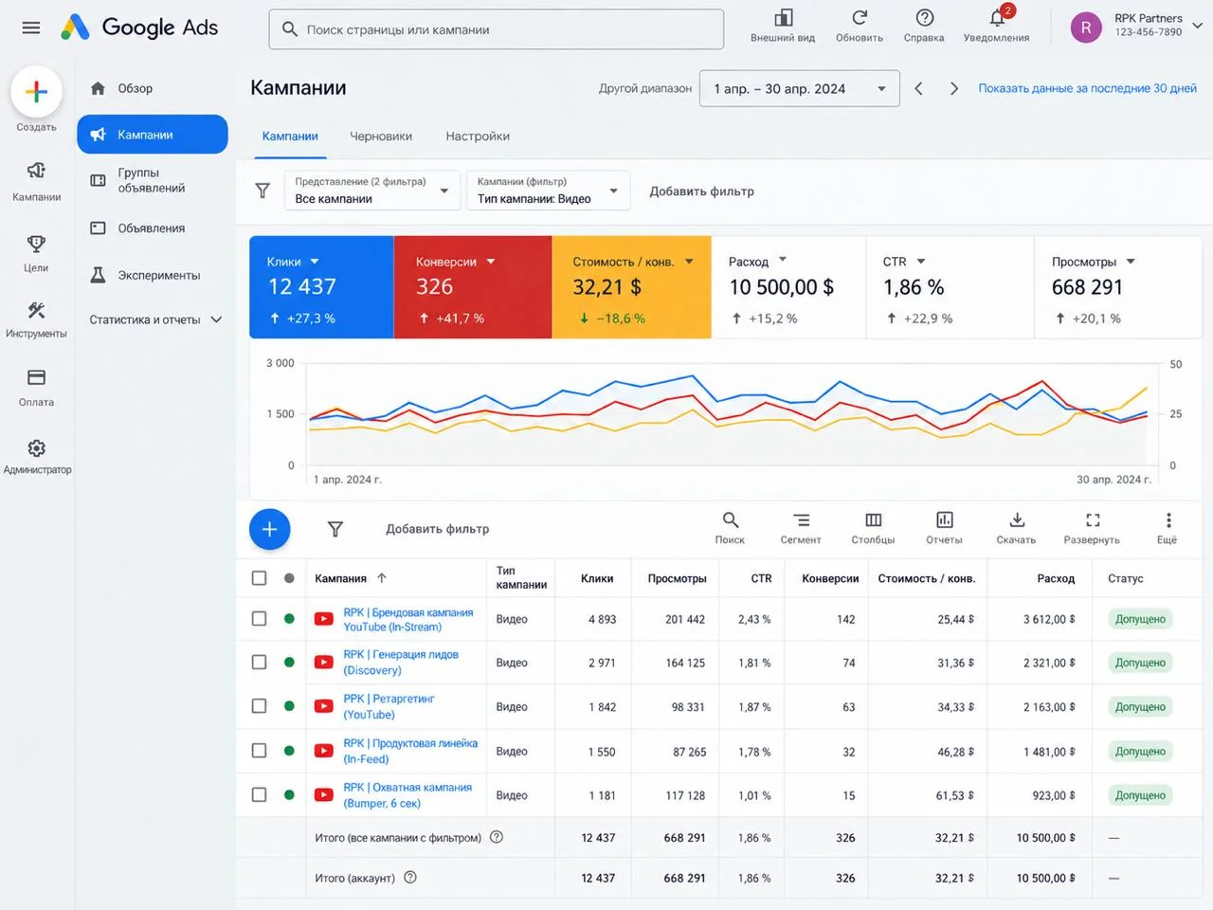Screen dimensions: 1213x910
Task: Select checkbox for Охватная кампания row
Action: 259,795
